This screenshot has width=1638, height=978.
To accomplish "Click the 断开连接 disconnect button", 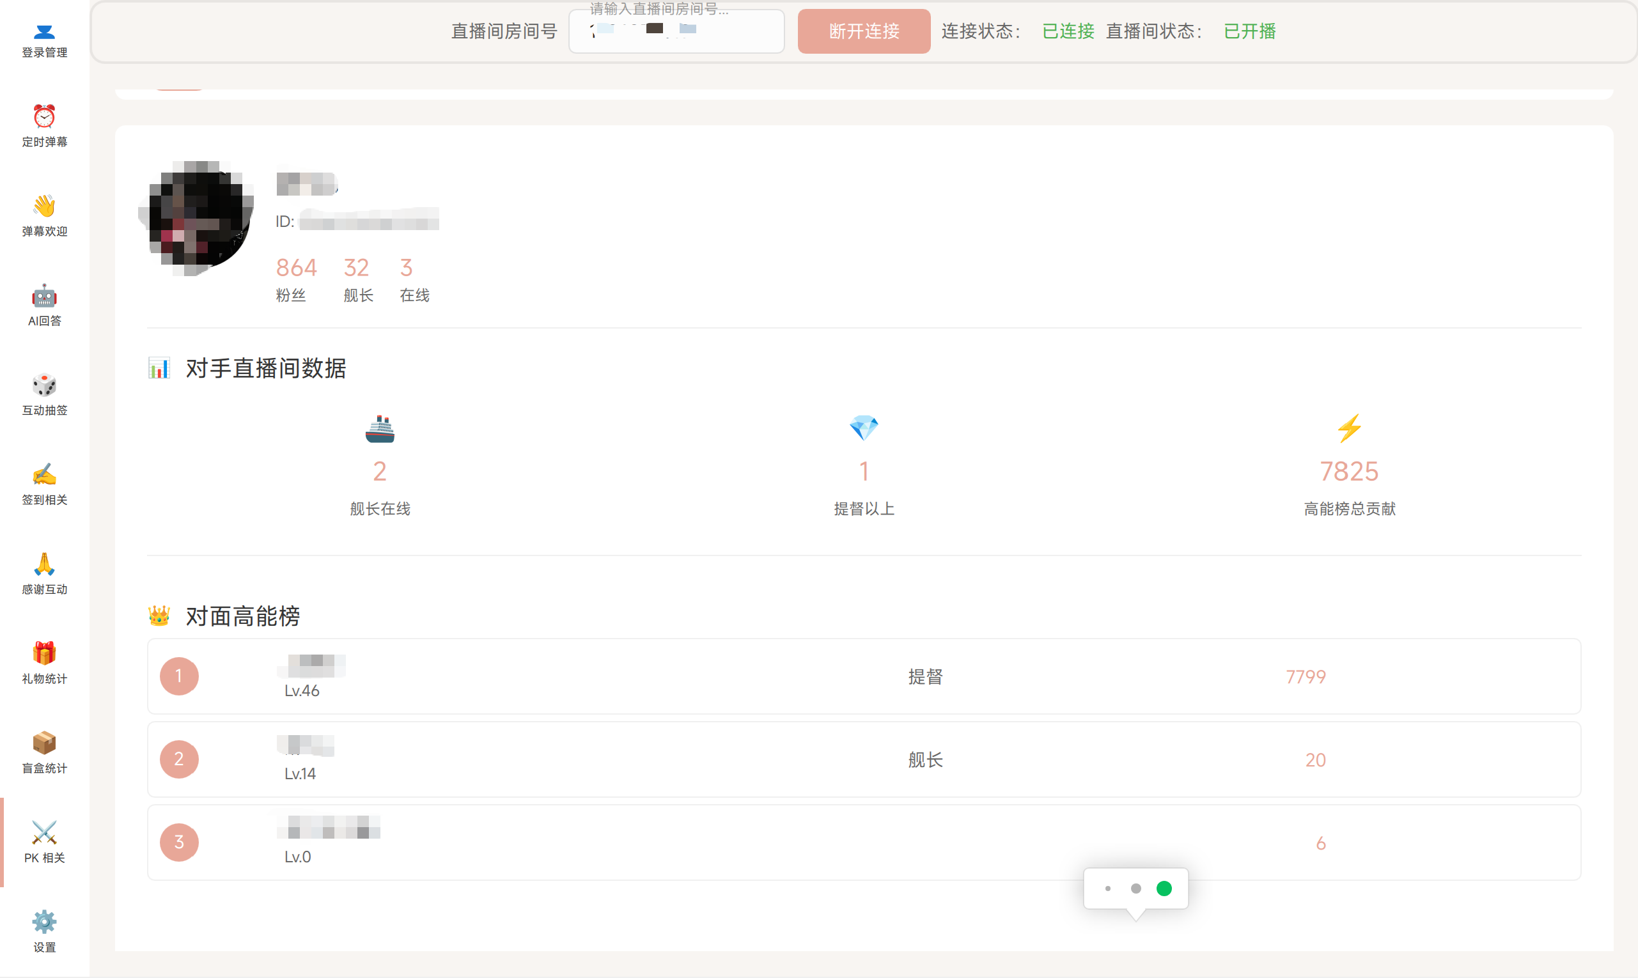I will [x=864, y=31].
